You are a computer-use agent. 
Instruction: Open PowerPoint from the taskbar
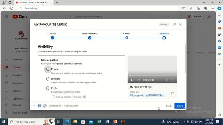click(x=115, y=122)
